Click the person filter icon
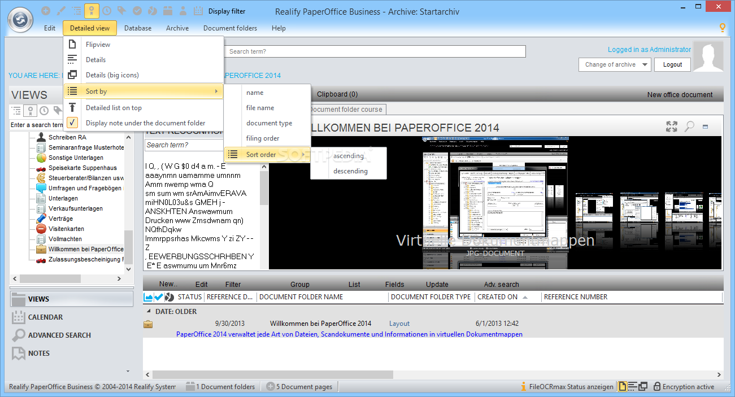The width and height of the screenshot is (735, 397). [183, 11]
